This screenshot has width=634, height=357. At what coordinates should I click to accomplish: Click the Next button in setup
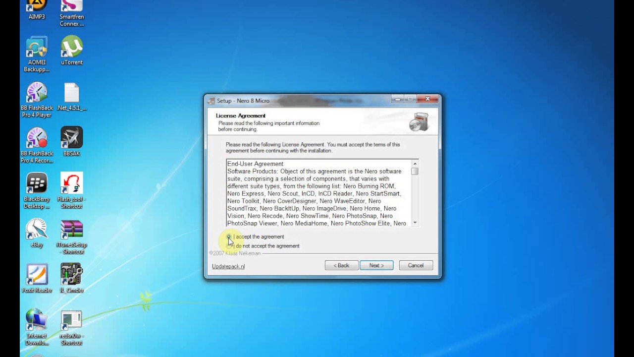coord(376,265)
